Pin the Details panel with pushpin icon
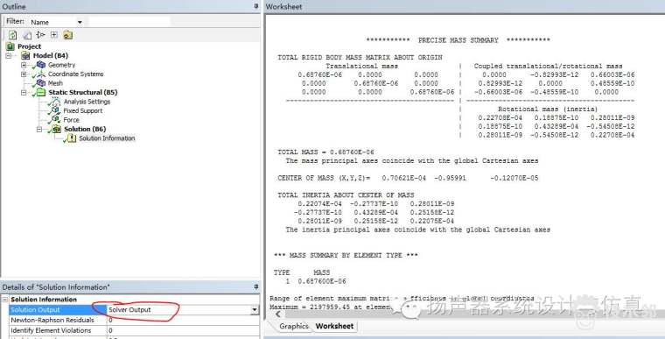665x339 pixels. (x=255, y=286)
